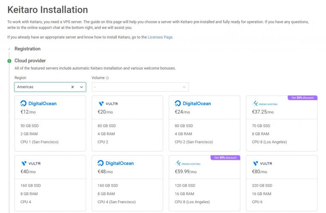
Task: Select the Registration step heading
Action: (x=28, y=49)
